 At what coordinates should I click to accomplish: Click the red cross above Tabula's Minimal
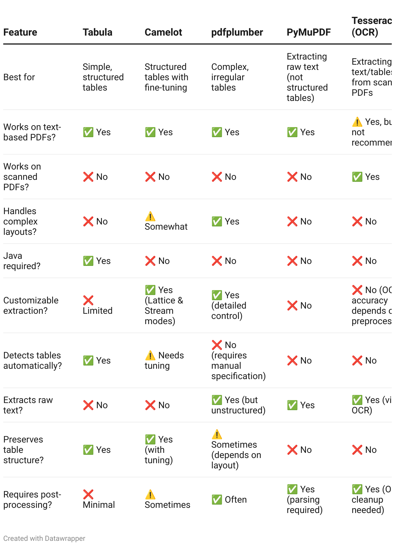[88, 494]
